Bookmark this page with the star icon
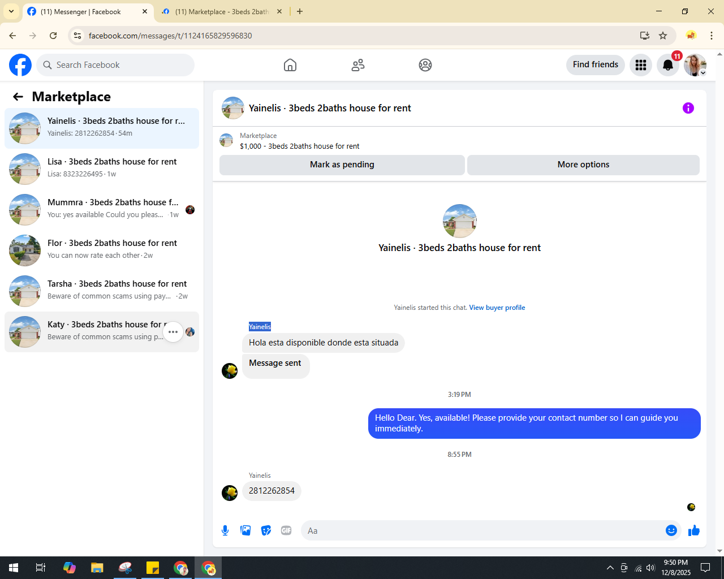The image size is (724, 579). point(663,36)
